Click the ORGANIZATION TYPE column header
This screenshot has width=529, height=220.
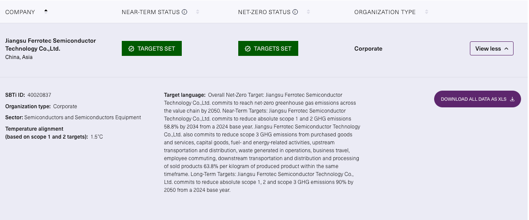tap(385, 12)
